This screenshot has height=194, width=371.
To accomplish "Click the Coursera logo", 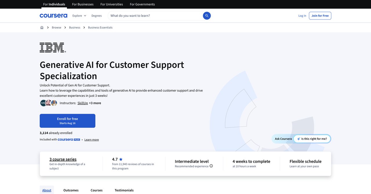I will [x=53, y=16].
